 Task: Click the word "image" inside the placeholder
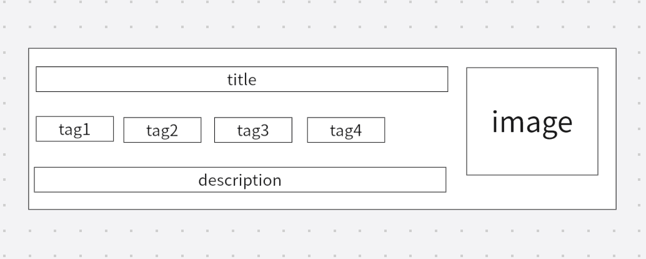pyautogui.click(x=532, y=122)
